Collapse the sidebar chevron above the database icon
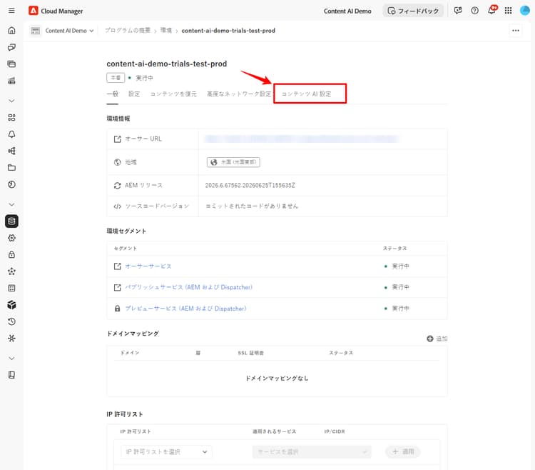 pos(11,204)
